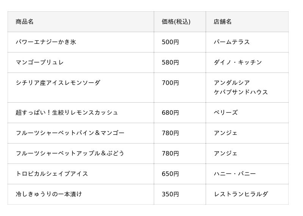Select the フルーツシャーベットアップル＆ぶどう product cell

pos(70,154)
